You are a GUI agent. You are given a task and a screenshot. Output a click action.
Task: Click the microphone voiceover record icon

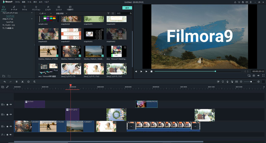(x=227, y=81)
